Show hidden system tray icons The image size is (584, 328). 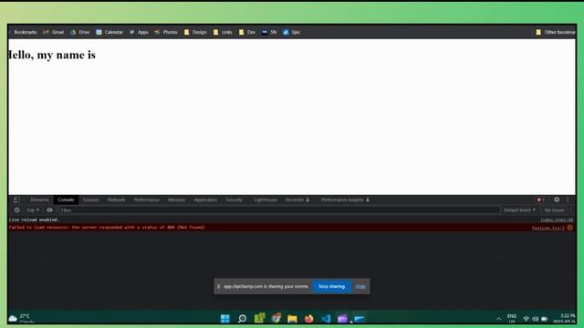(499, 319)
